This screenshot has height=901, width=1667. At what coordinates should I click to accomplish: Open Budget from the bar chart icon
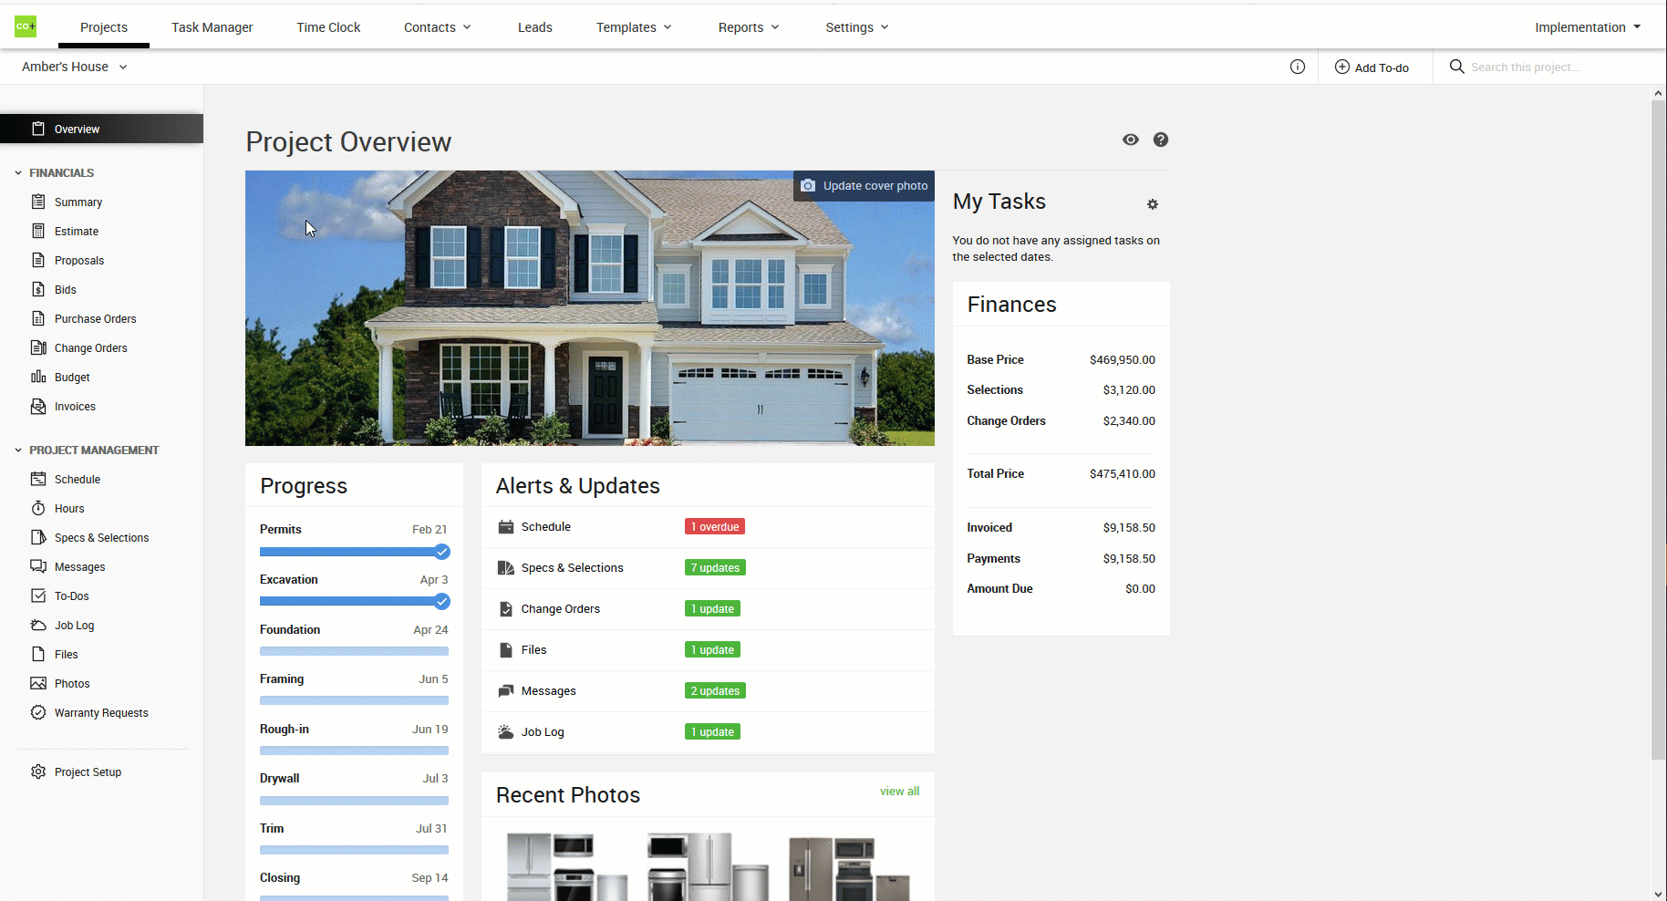coord(38,377)
